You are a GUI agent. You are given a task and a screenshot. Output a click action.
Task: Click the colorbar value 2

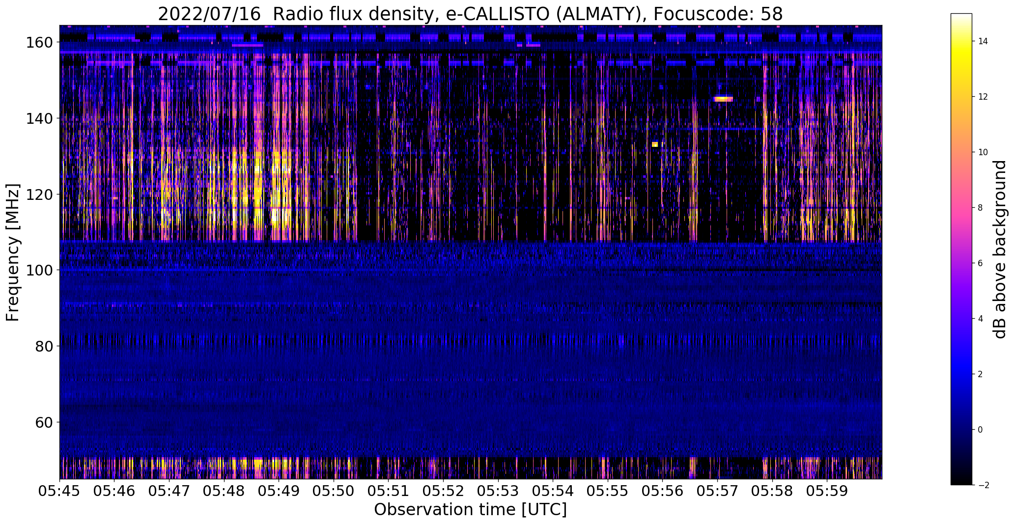(x=981, y=374)
